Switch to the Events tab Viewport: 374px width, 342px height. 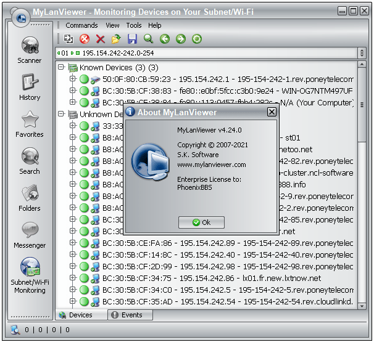point(130,315)
